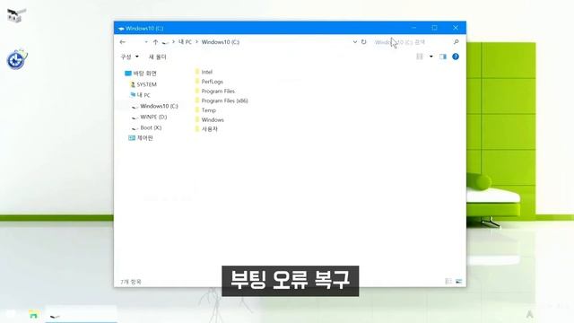
Task: Expand address bar history dropdown
Action: [355, 42]
